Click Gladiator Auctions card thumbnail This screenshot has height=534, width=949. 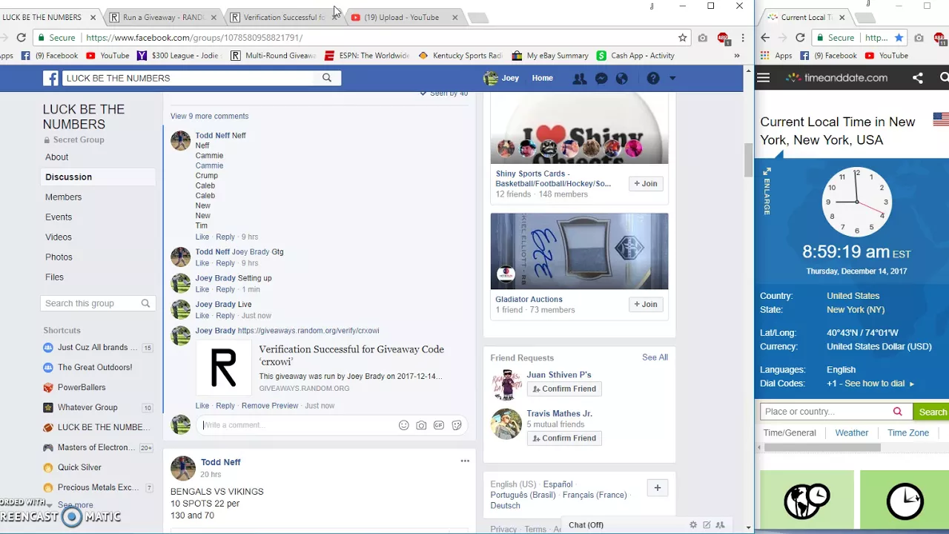[579, 251]
